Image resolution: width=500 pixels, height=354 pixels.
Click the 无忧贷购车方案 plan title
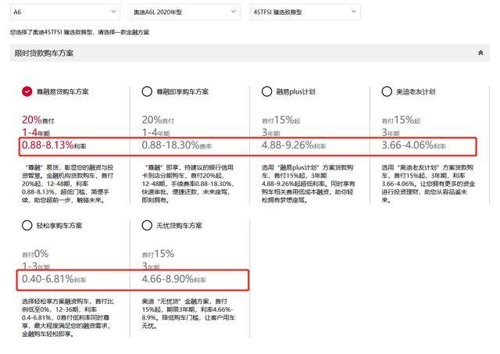point(179,226)
